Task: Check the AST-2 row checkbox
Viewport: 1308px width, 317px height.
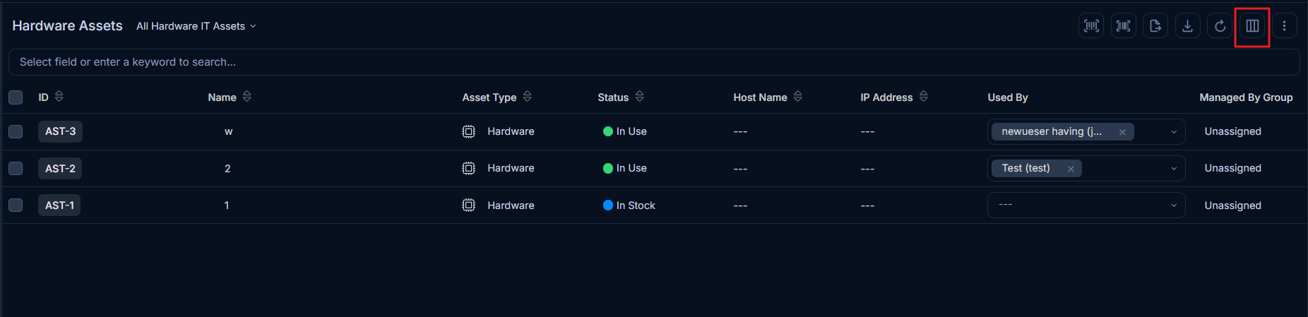Action: click(x=16, y=168)
